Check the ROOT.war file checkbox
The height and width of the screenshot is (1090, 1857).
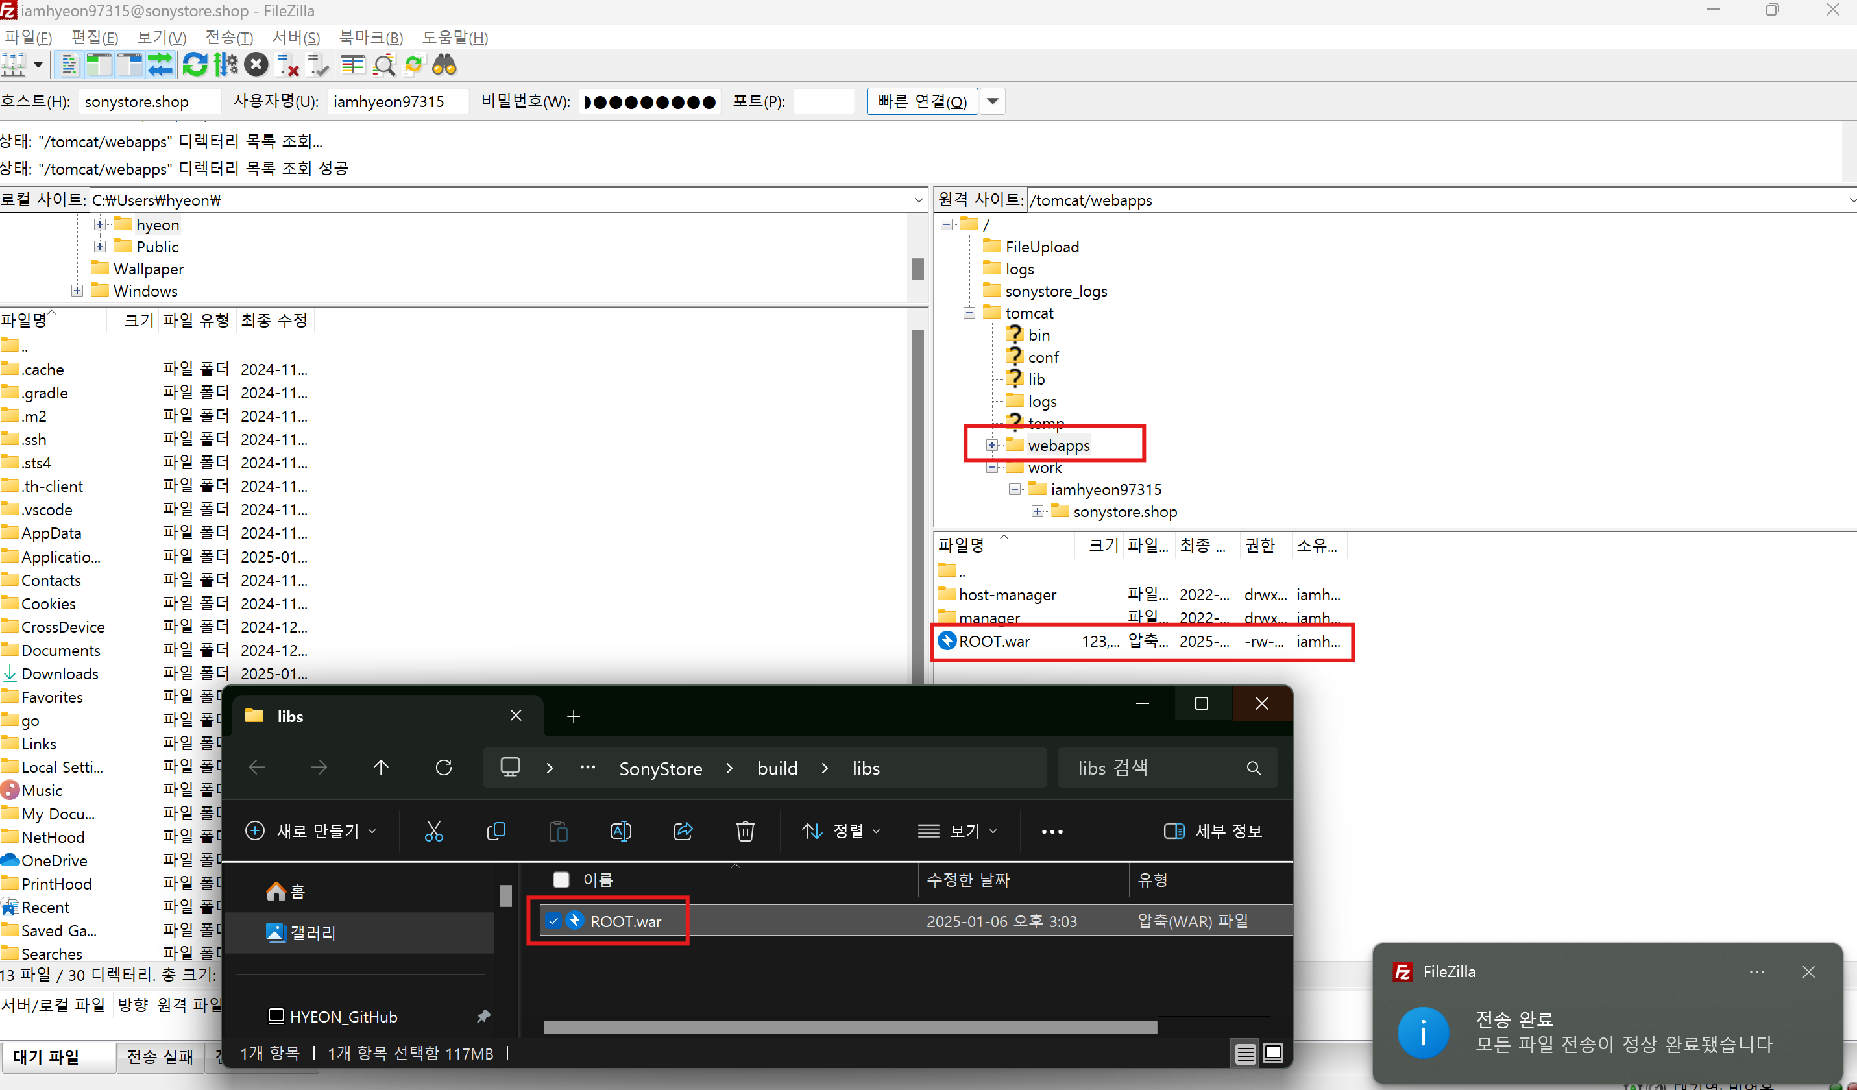click(553, 921)
